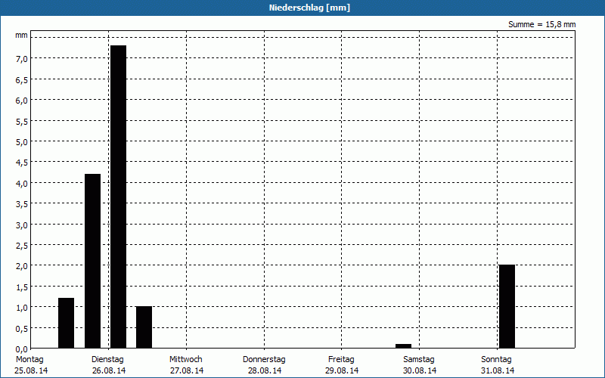The width and height of the screenshot is (605, 378).
Task: Click the date 26.08.14
Action: click(109, 370)
